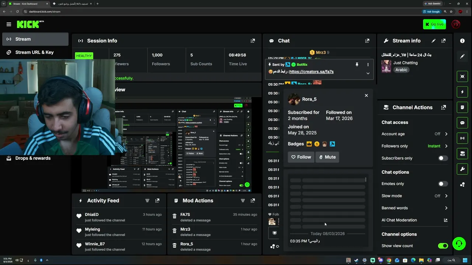
Task: Toggle the stream info wrench widget icon
Action: click(x=462, y=169)
